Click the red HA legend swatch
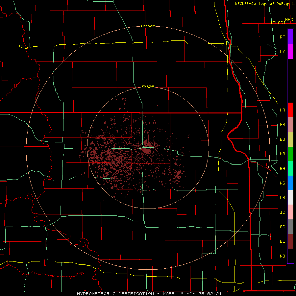 (290, 110)
